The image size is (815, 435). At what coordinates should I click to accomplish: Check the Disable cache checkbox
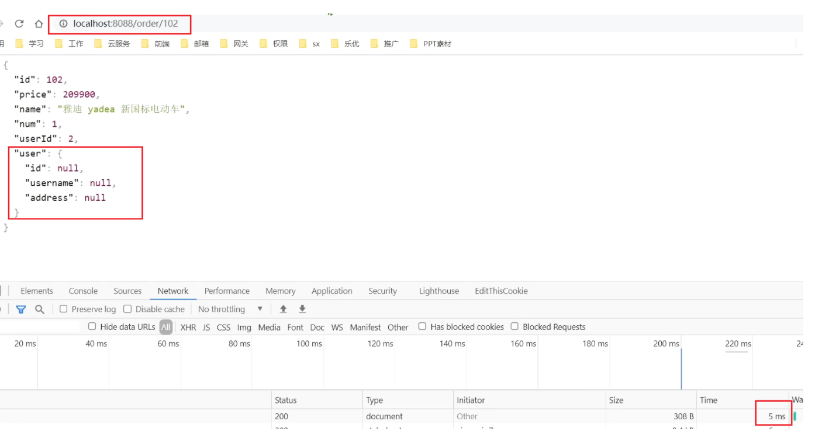pyautogui.click(x=128, y=309)
